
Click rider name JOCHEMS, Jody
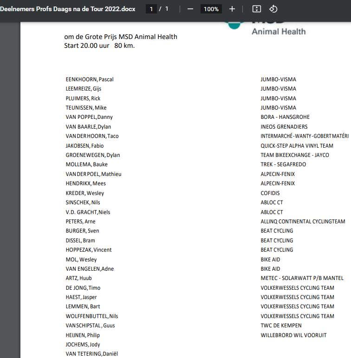(x=83, y=345)
